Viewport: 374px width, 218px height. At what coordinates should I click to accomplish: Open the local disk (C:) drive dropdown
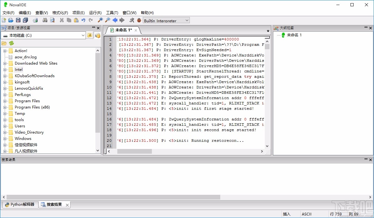43,35
